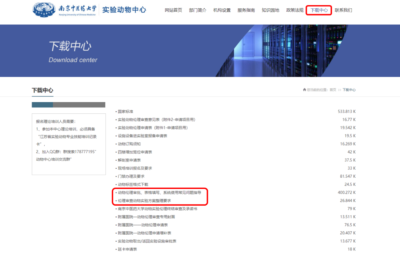This screenshot has width=400, height=253.
Task: Download 解剖室申请表 form
Action: 129,160
